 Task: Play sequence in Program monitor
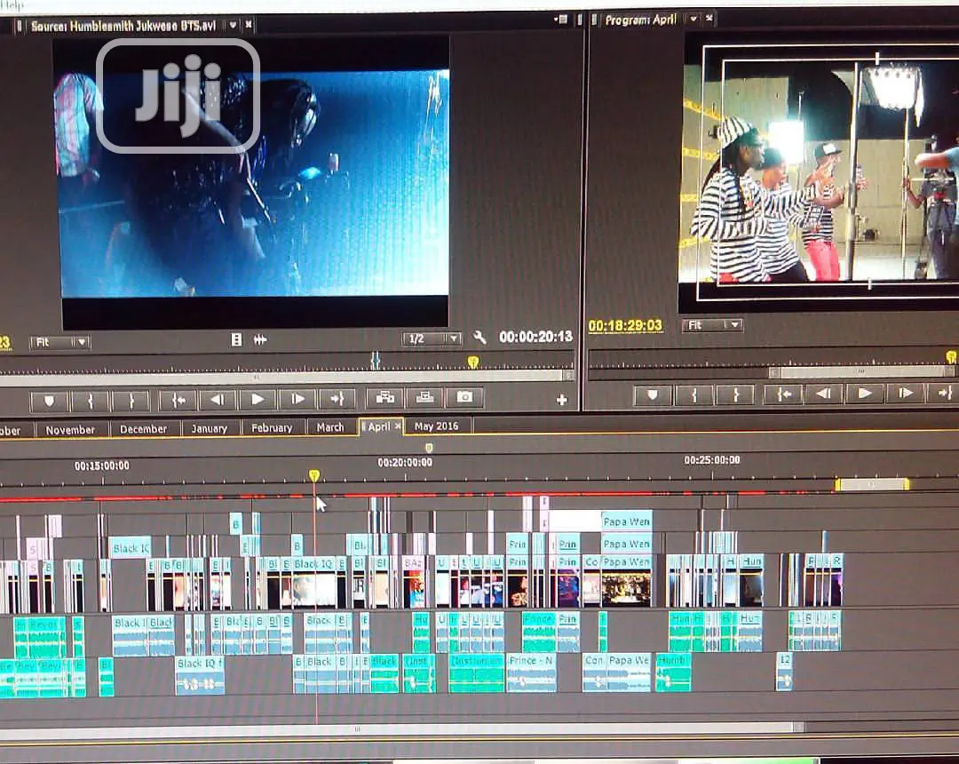point(864,394)
